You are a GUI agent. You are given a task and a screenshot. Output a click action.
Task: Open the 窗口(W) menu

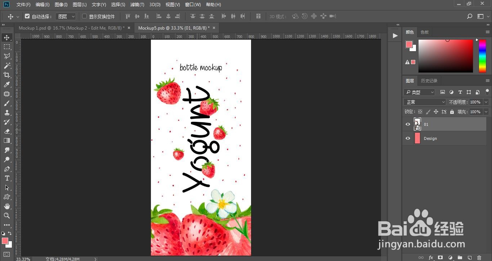click(193, 5)
